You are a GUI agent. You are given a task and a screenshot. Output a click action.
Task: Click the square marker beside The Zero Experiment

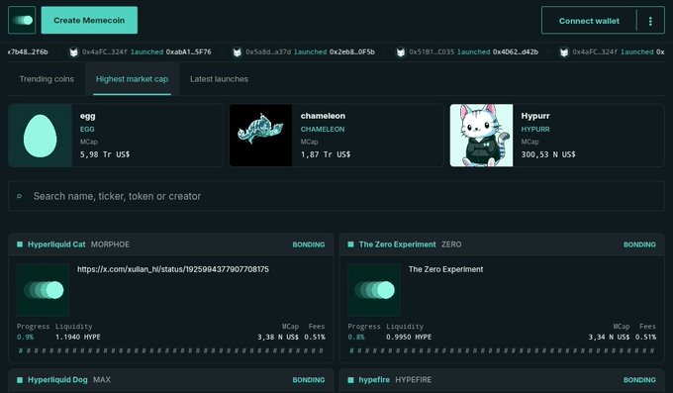click(x=350, y=245)
